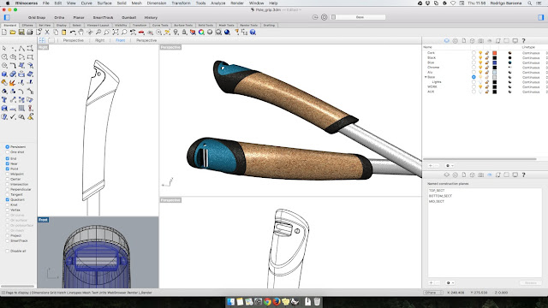548x308 pixels.
Task: Open the color wheel render icon
Action: click(201, 33)
